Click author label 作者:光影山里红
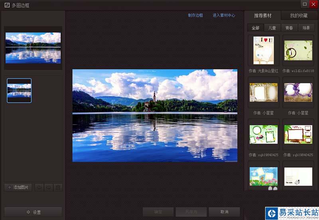 click(264, 71)
